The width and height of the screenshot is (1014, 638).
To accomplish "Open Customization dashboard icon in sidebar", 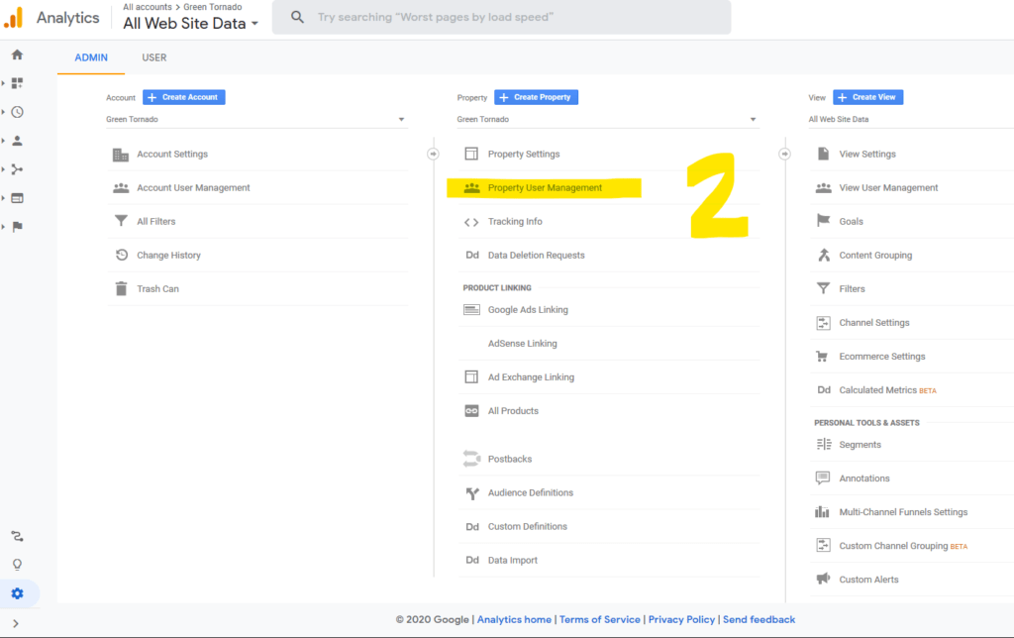I will click(x=18, y=83).
